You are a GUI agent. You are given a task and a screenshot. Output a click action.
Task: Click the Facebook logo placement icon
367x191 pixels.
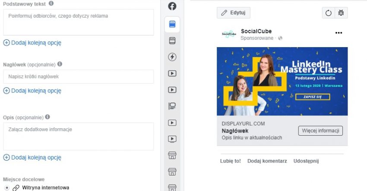pos(172,6)
